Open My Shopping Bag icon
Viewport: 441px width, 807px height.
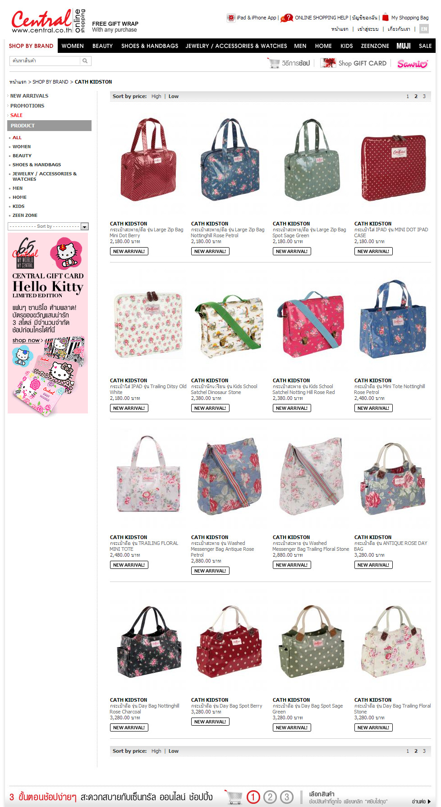[x=386, y=18]
